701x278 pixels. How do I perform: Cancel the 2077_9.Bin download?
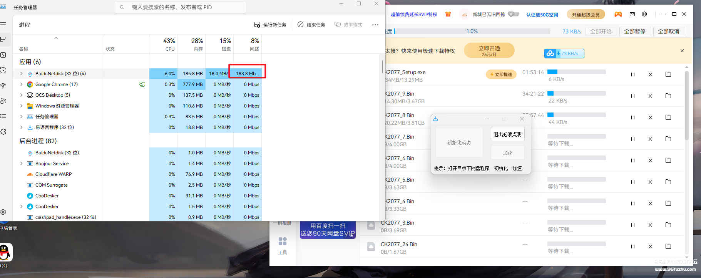pos(650,96)
